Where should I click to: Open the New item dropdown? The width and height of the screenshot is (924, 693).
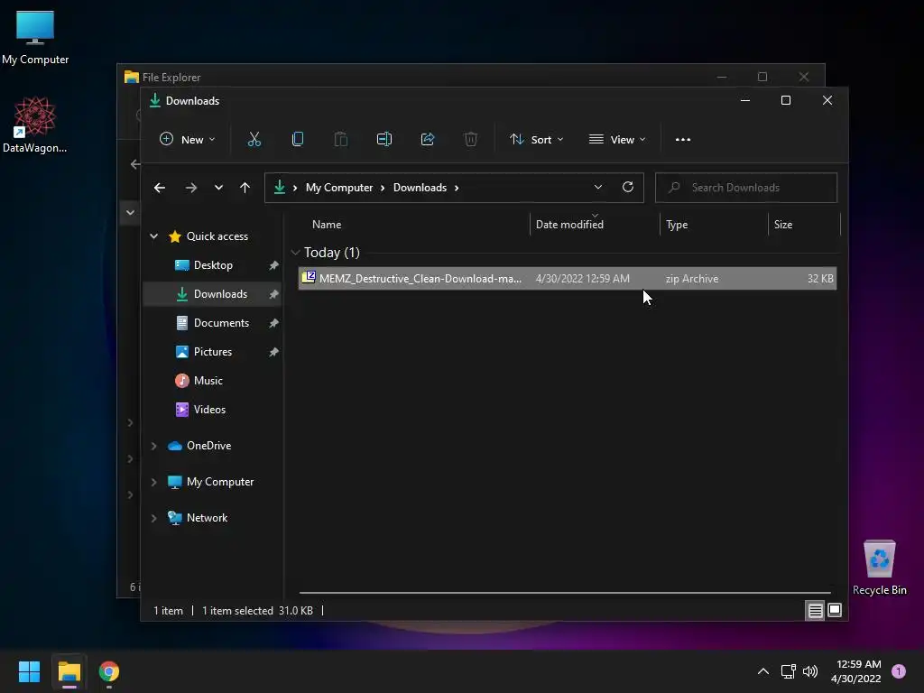point(187,140)
